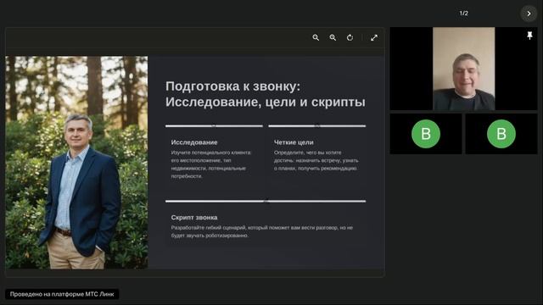The image size is (543, 305).
Task: Click the '1/2' page indicator
Action: pyautogui.click(x=464, y=14)
